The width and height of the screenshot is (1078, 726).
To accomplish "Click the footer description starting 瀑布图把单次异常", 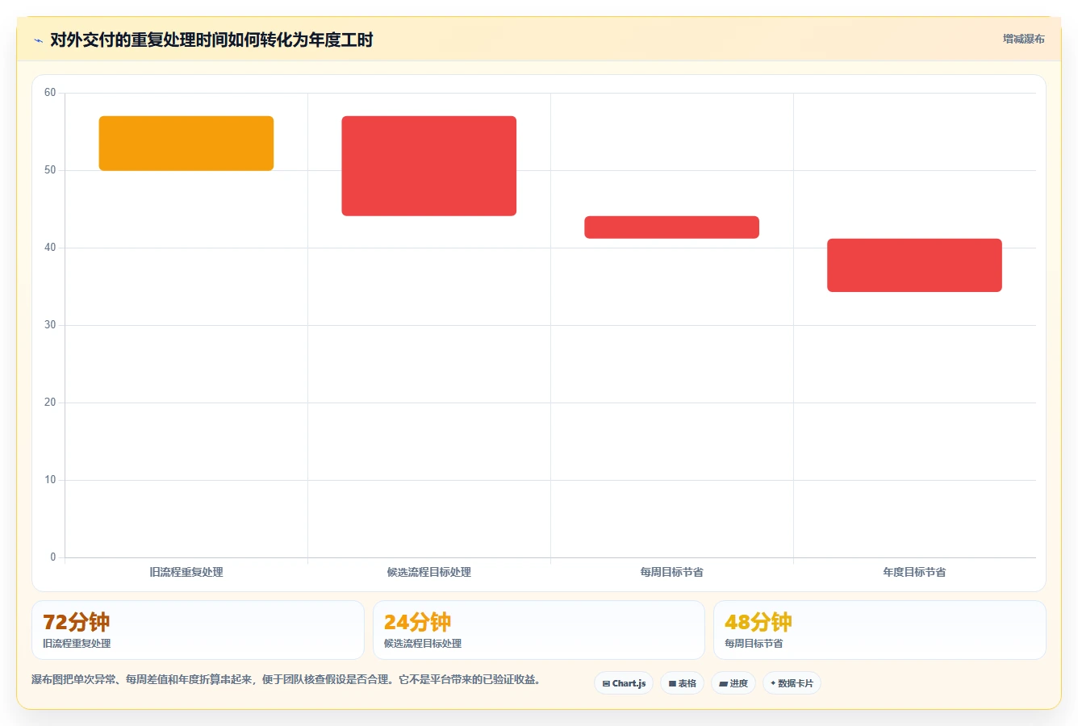I will pos(286,679).
